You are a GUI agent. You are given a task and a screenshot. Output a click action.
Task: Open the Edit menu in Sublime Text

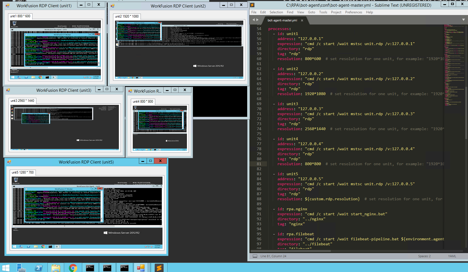point(263,12)
